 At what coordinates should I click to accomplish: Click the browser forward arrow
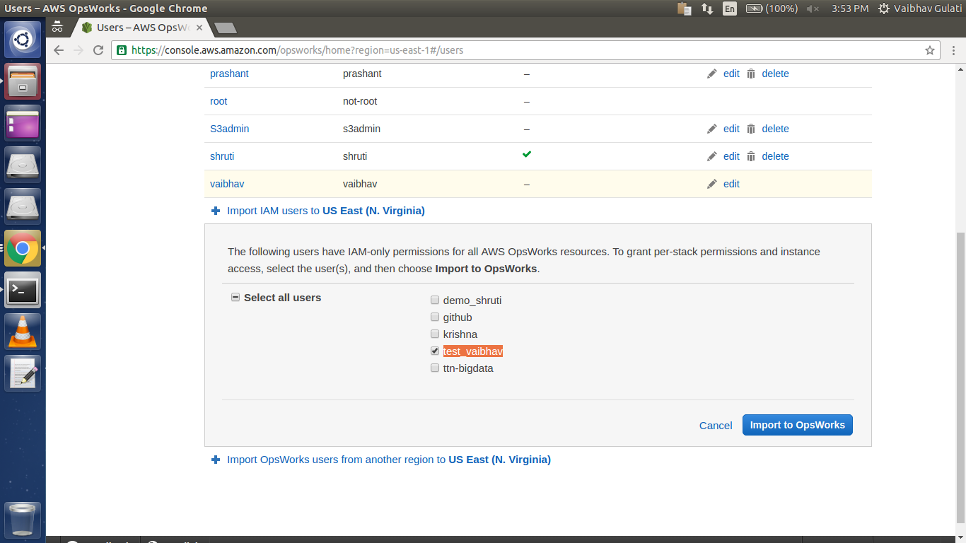78,50
